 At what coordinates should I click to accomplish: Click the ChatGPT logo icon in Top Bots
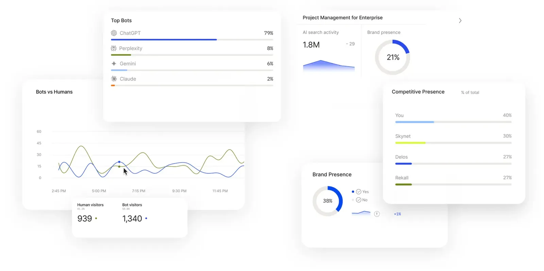[114, 33]
